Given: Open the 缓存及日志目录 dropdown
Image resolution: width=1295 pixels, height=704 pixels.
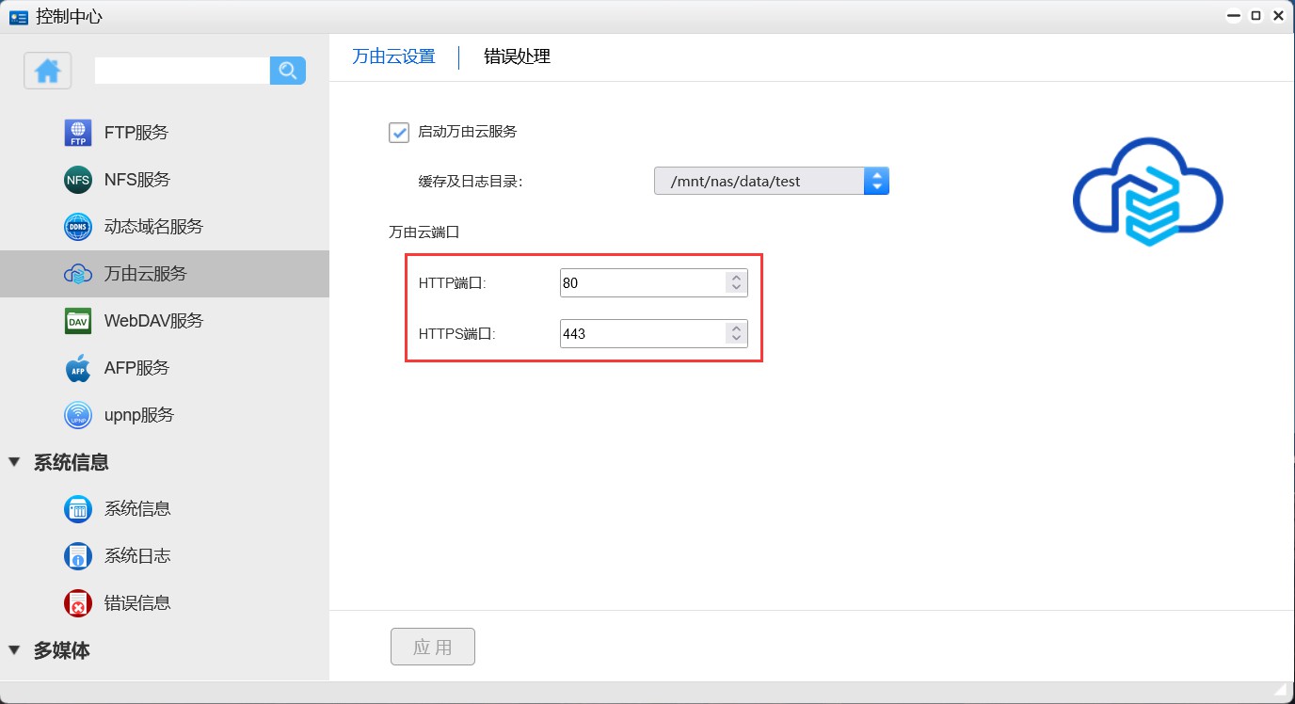Looking at the screenshot, I should pyautogui.click(x=875, y=181).
